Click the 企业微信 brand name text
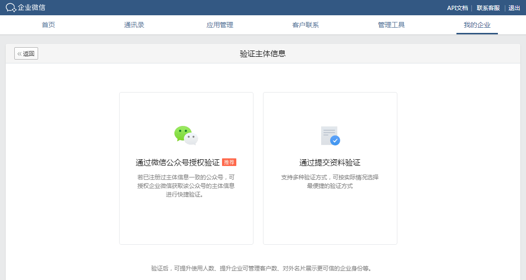The width and height of the screenshot is (526, 280). tap(32, 8)
